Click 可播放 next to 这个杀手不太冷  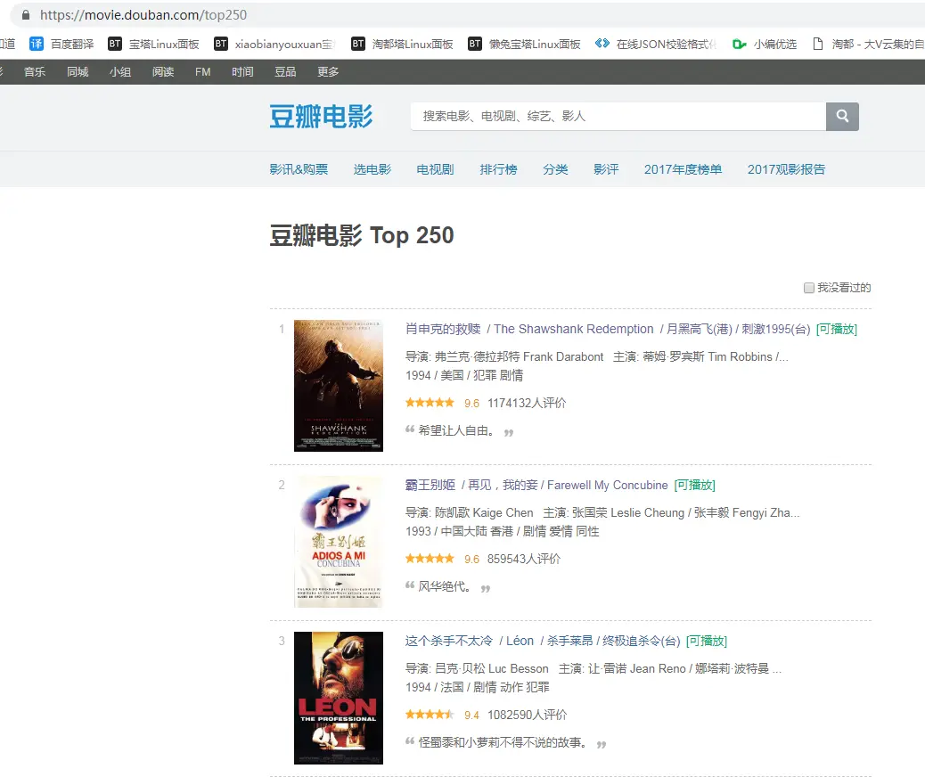(x=707, y=641)
